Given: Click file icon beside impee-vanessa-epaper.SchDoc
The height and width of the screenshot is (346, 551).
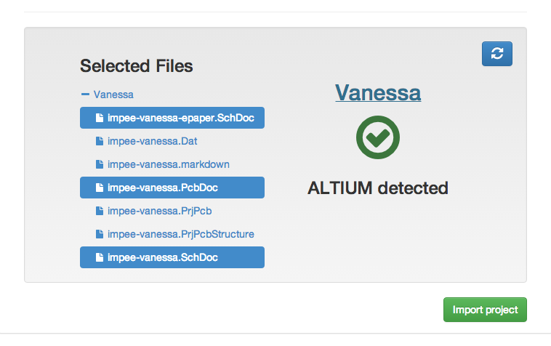Looking at the screenshot, I should click(100, 118).
